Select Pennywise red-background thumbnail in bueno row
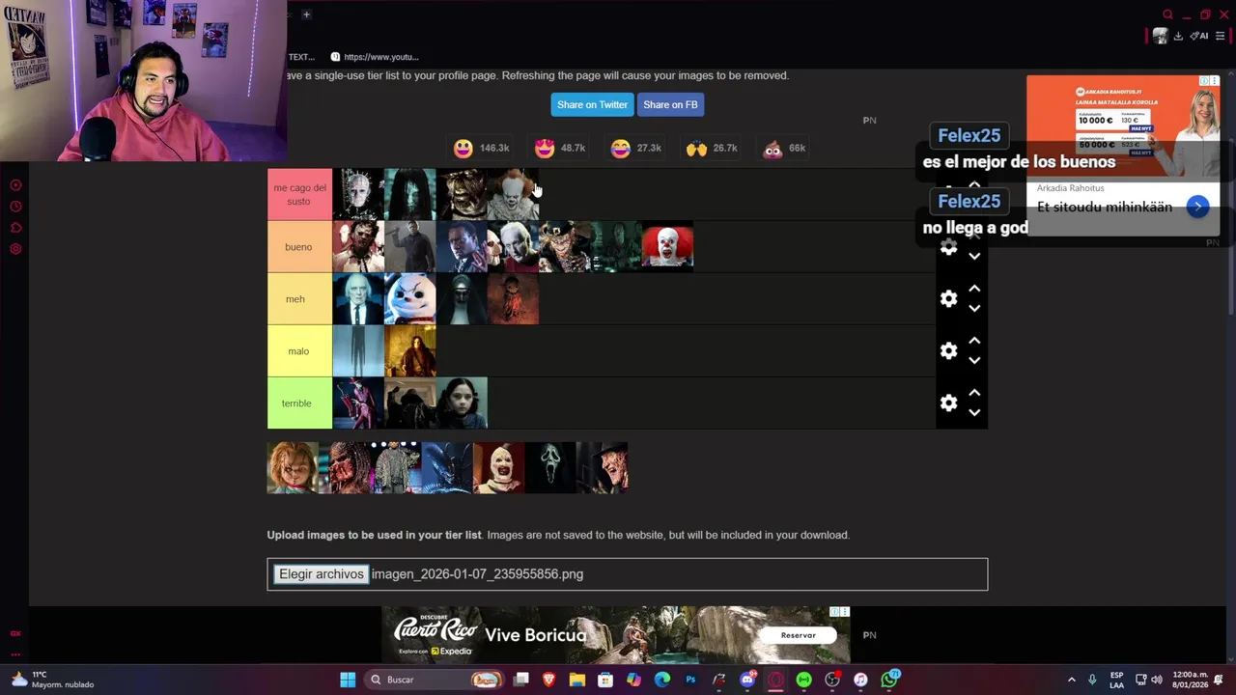Image resolution: width=1236 pixels, height=695 pixels. 667,247
